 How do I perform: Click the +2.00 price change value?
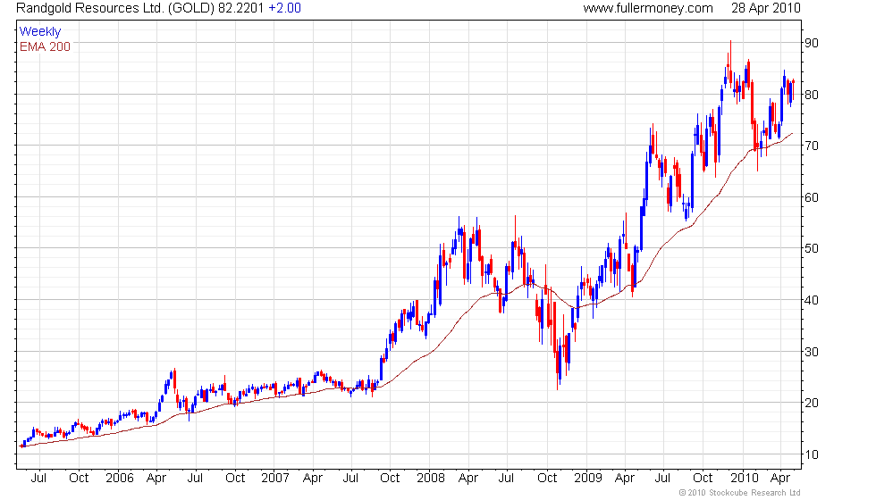coord(285,8)
